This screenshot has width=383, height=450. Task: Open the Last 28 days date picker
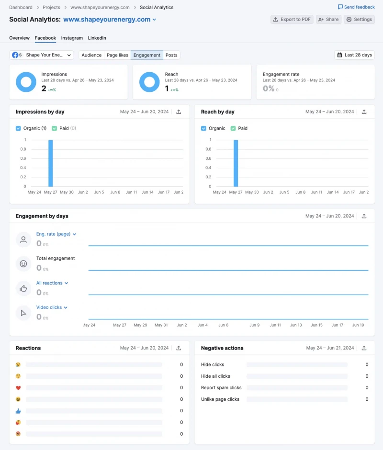[355, 55]
